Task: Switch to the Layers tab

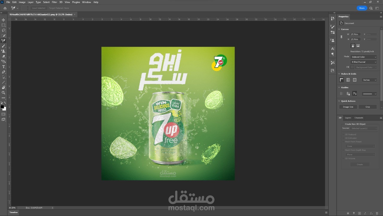Action: click(x=348, y=118)
